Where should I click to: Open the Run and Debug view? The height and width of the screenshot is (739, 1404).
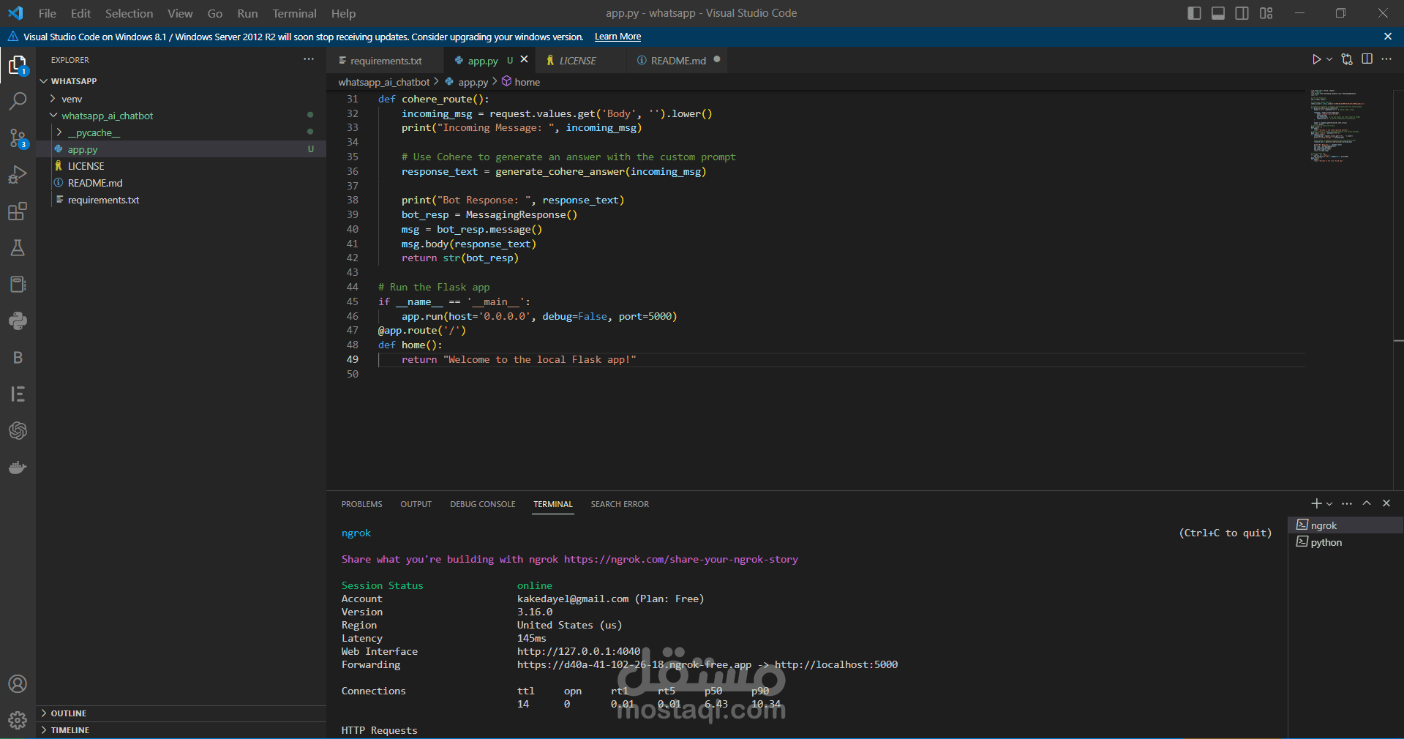coord(18,175)
